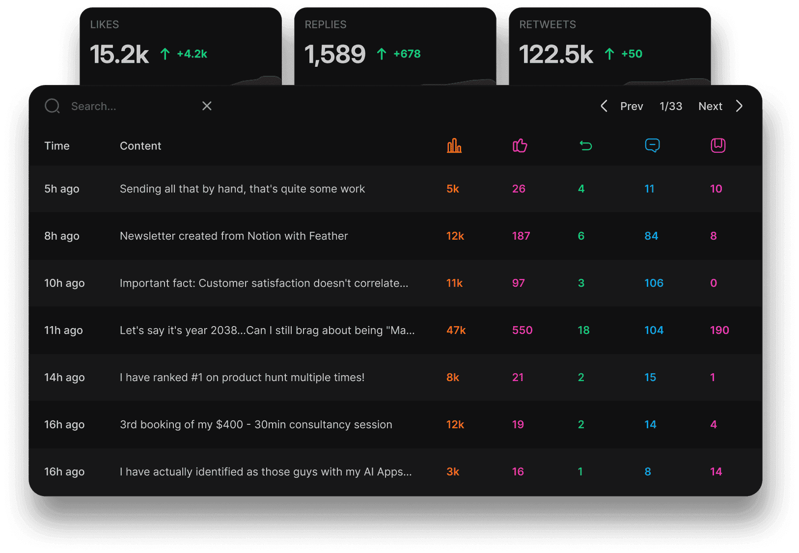This screenshot has height=553, width=799.
Task: Click the 6 retweets value
Action: (x=581, y=236)
